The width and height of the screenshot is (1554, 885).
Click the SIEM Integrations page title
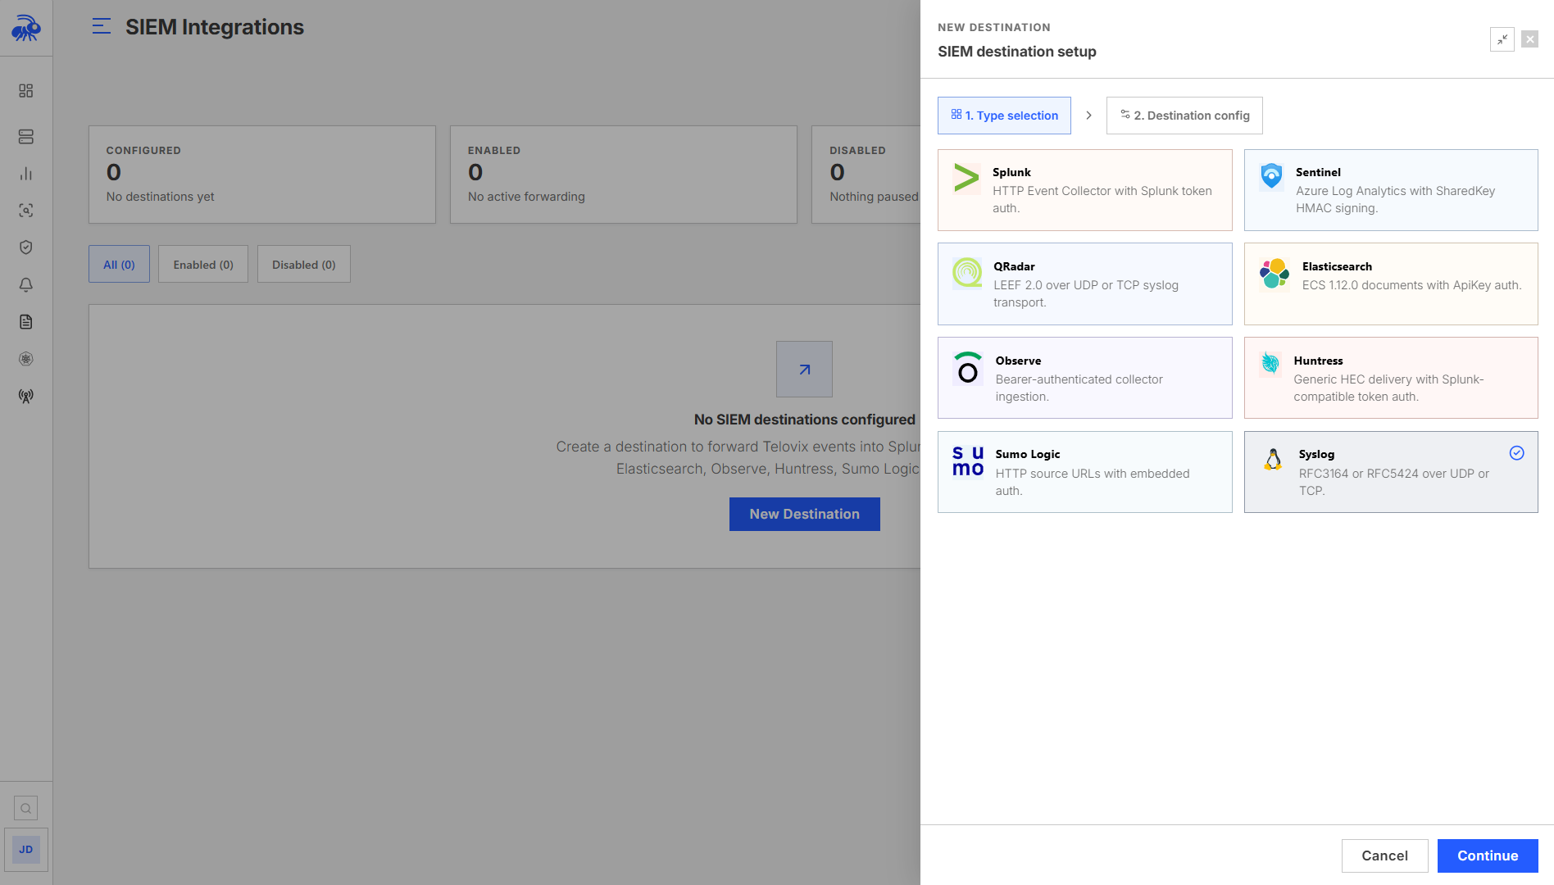[215, 27]
